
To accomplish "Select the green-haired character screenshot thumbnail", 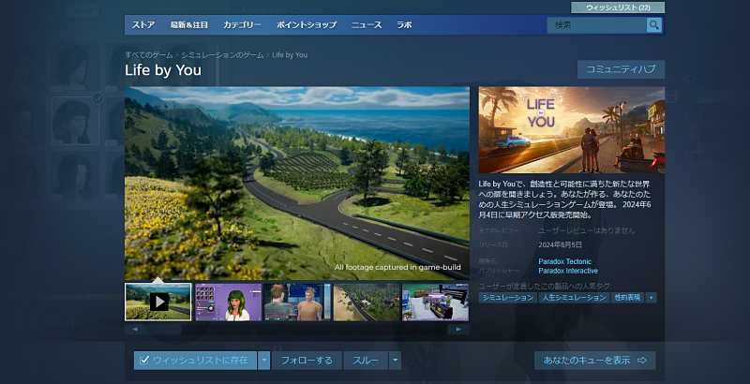I will 227,302.
